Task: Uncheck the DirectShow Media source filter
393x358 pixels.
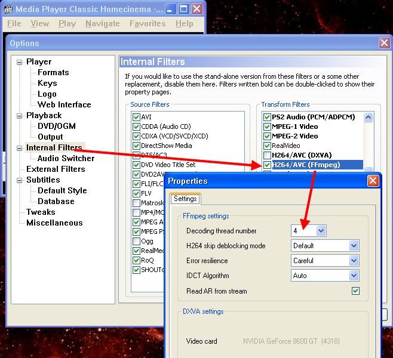Action: (x=136, y=146)
